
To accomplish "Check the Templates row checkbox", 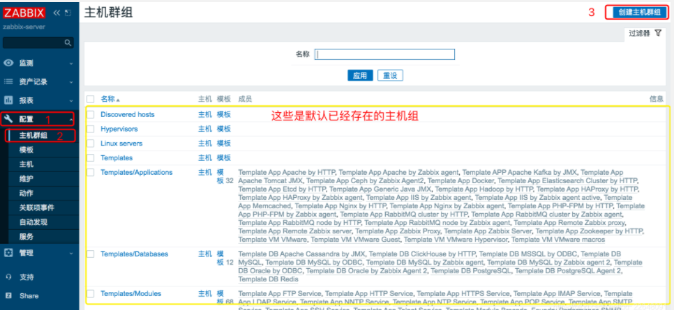I will point(90,158).
